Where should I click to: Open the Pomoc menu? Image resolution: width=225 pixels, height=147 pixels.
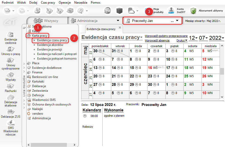[x=96, y=3]
